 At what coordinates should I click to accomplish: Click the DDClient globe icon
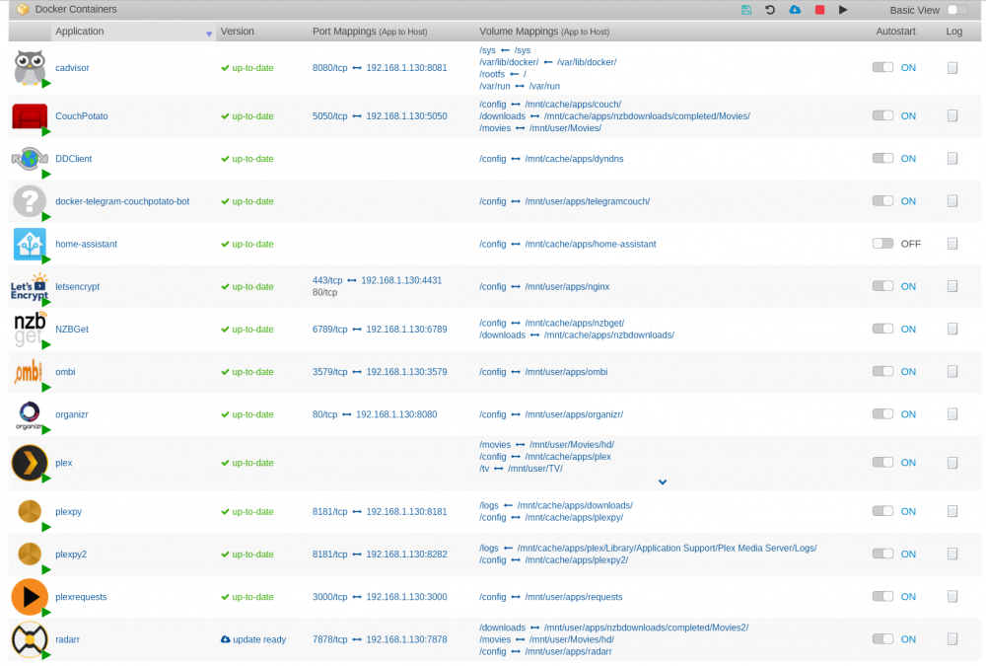30,159
